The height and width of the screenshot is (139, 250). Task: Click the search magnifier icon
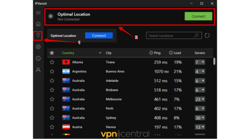pos(196,35)
